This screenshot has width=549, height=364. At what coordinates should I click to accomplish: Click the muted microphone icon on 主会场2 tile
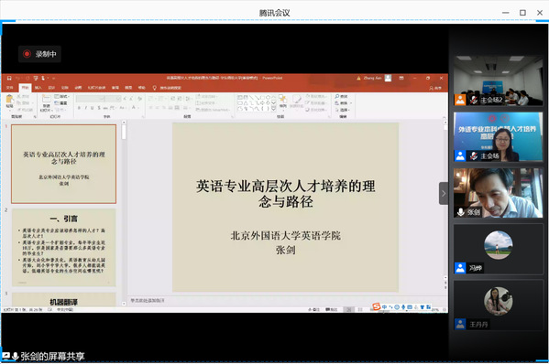pos(473,100)
